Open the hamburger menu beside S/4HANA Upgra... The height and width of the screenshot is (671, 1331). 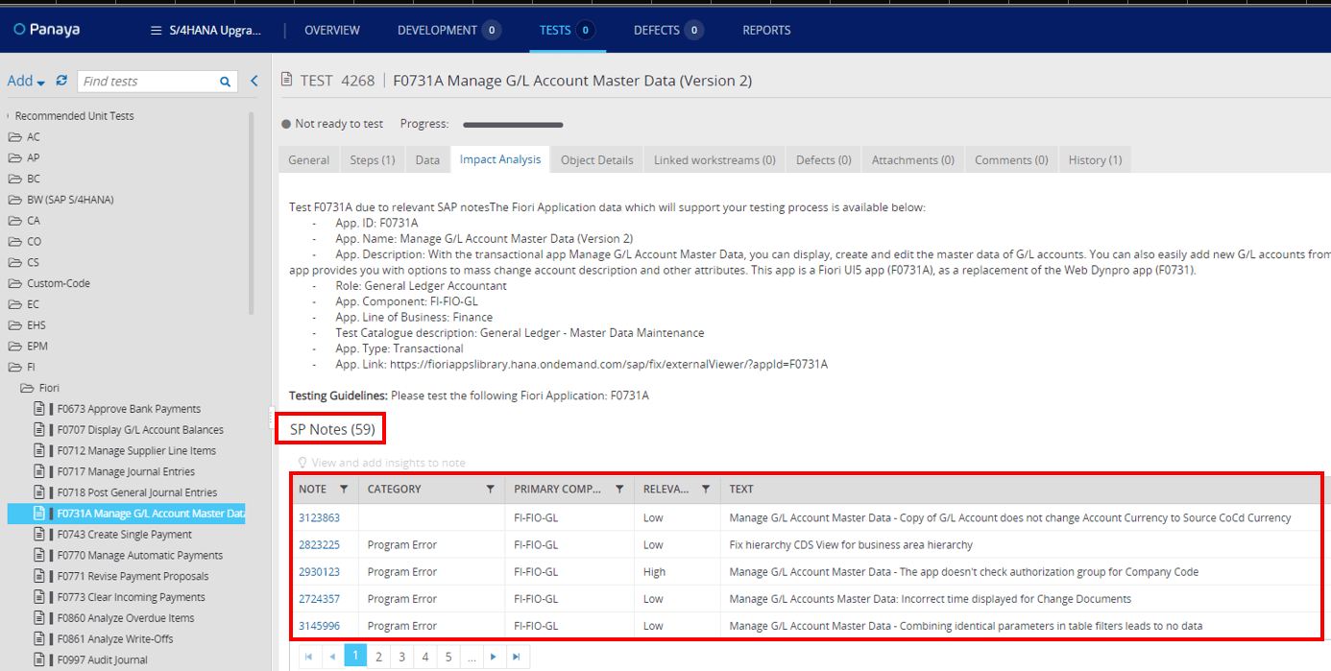(157, 31)
